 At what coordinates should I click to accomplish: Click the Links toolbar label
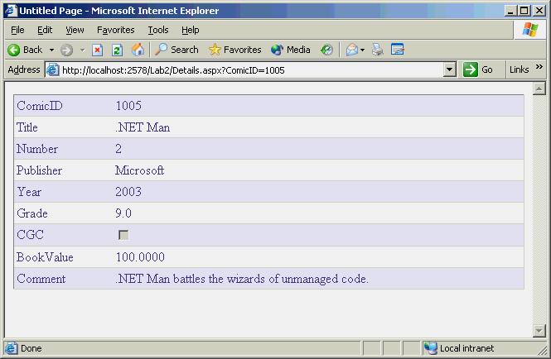click(x=519, y=69)
